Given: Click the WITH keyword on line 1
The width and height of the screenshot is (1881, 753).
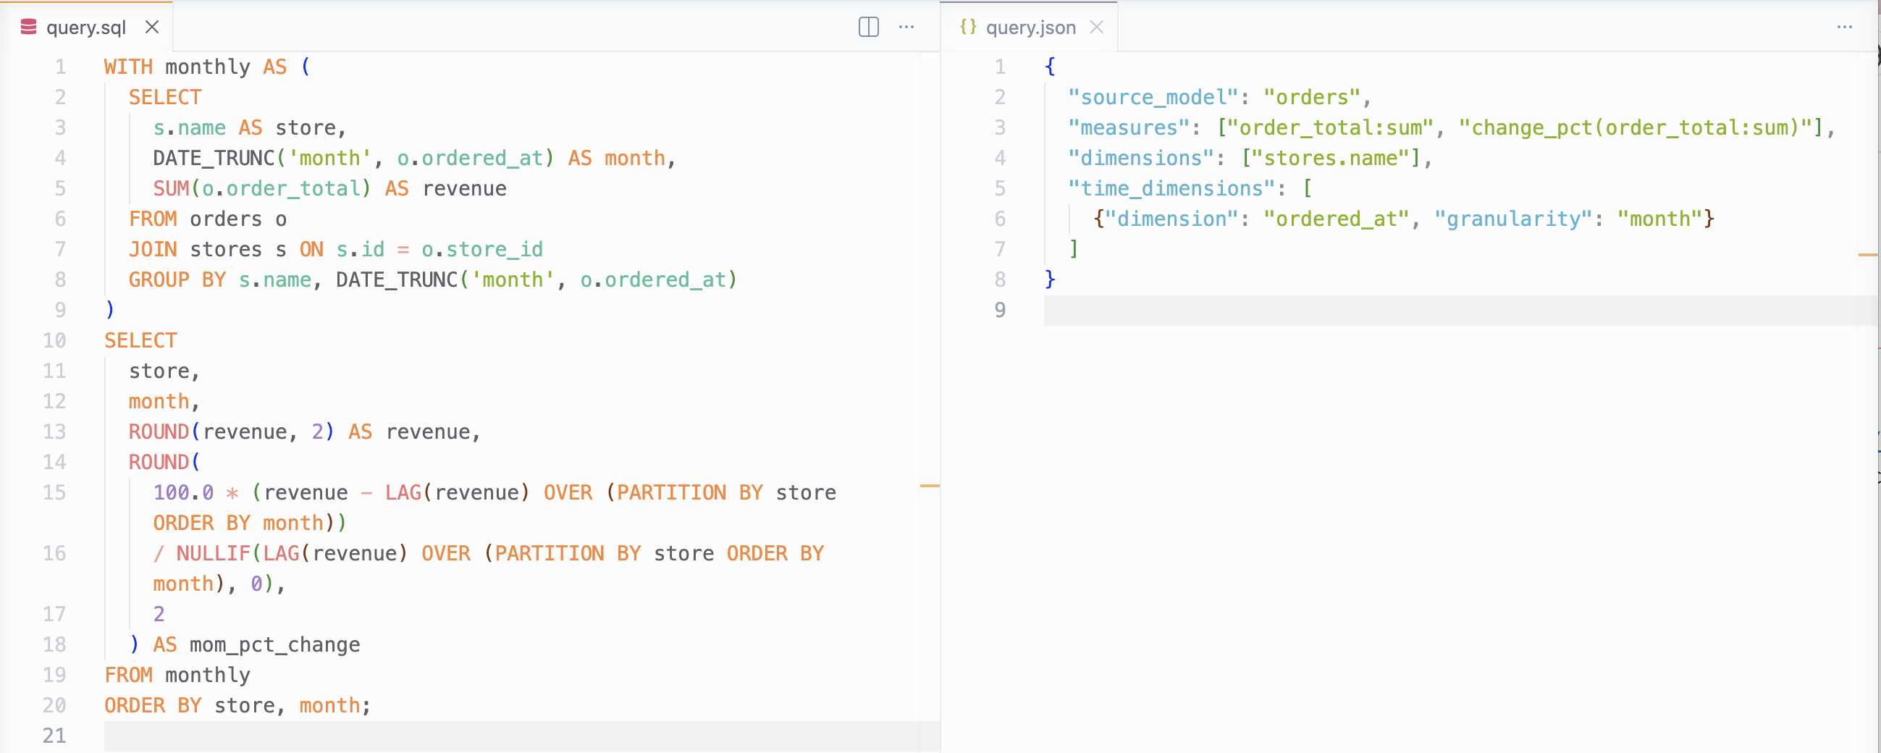Looking at the screenshot, I should pyautogui.click(x=129, y=67).
